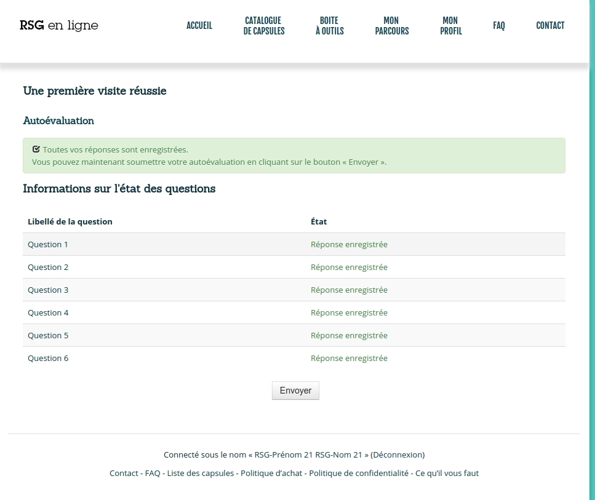
Task: Open Politique de confidentialité link
Action: click(359, 474)
